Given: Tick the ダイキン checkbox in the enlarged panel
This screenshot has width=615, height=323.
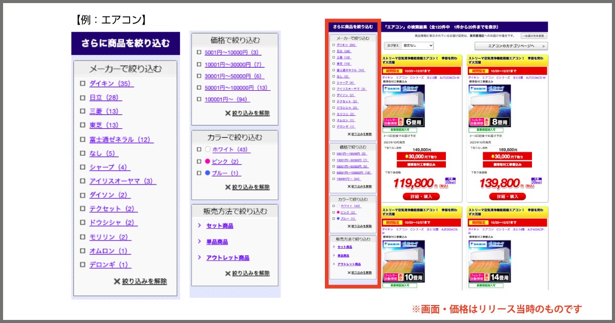Looking at the screenshot, I should 83,84.
